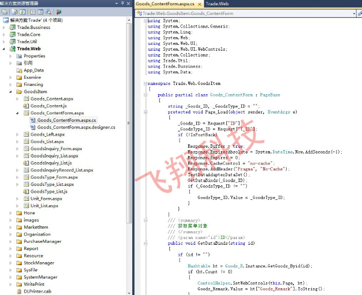The image size is (362, 295).
Task: Click the Unit_Form.aspx page icon
Action: pyautogui.click(x=26, y=198)
